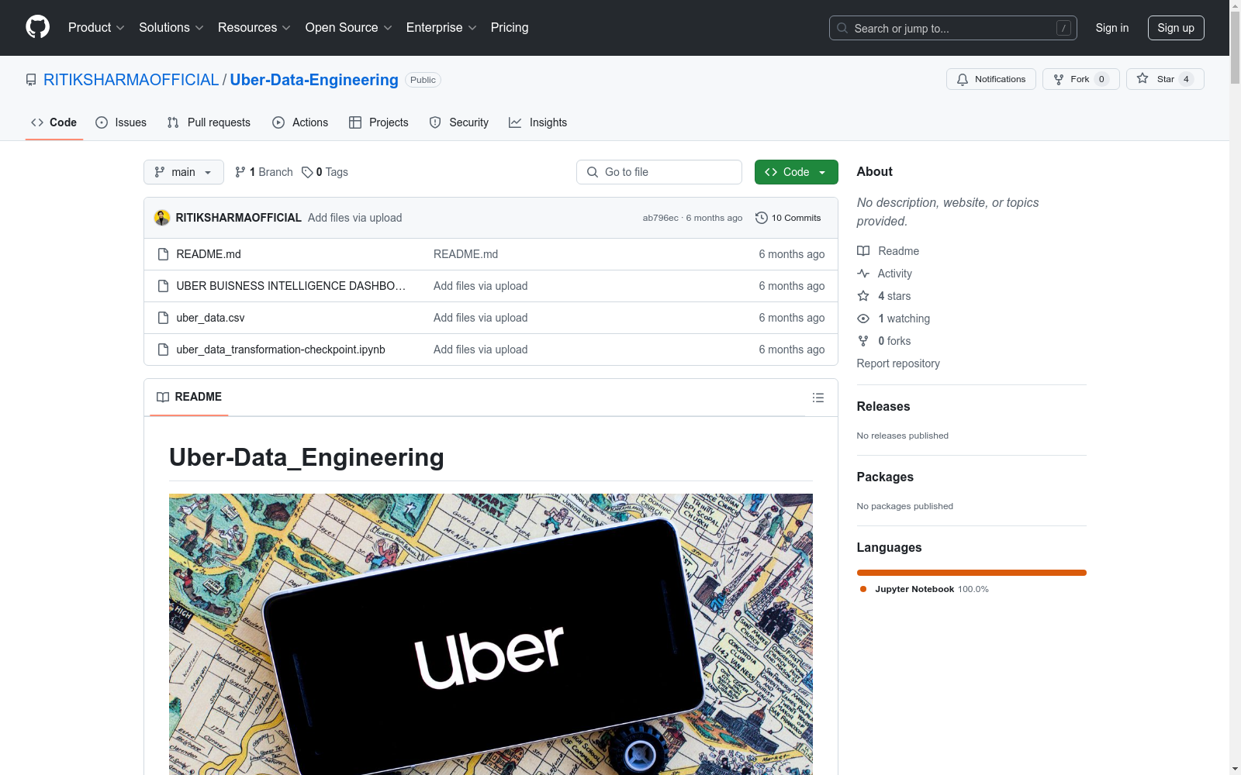Viewport: 1241px width, 775px height.
Task: Switch to the Pull requests tab
Action: 209,122
